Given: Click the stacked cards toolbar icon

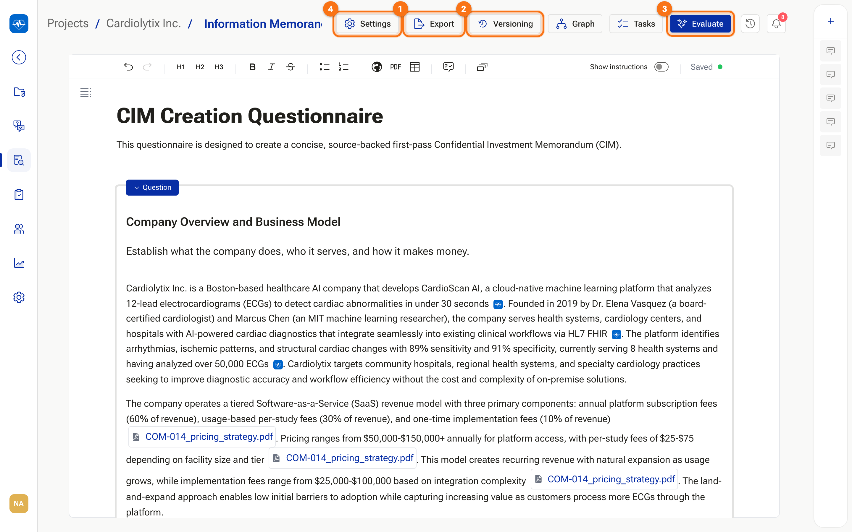Looking at the screenshot, I should point(482,67).
